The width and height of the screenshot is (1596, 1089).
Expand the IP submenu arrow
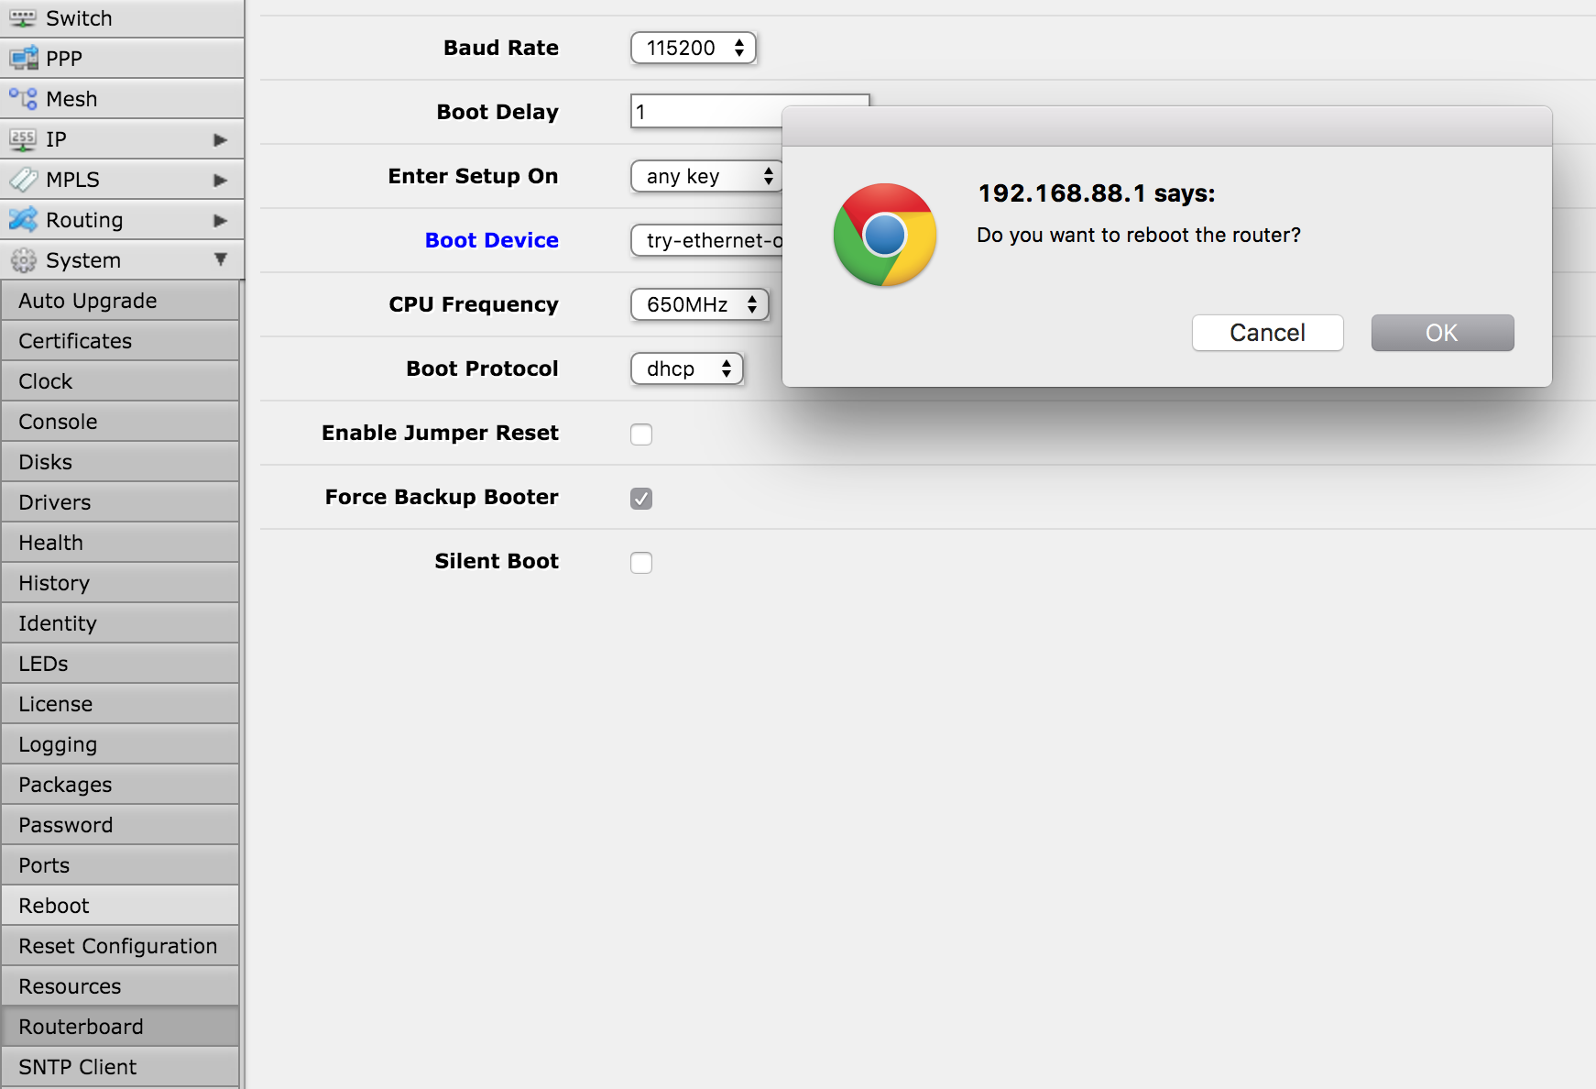[220, 139]
